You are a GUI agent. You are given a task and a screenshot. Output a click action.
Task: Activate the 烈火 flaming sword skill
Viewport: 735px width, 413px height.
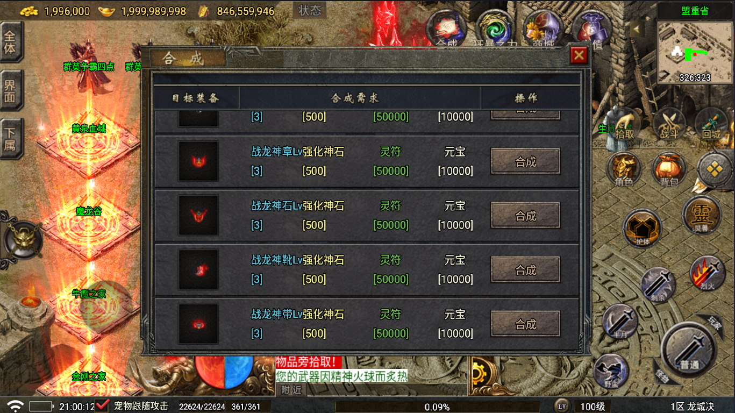[x=708, y=274]
